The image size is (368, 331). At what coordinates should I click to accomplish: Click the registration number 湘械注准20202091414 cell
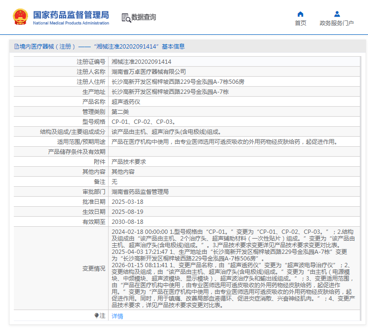point(141,62)
